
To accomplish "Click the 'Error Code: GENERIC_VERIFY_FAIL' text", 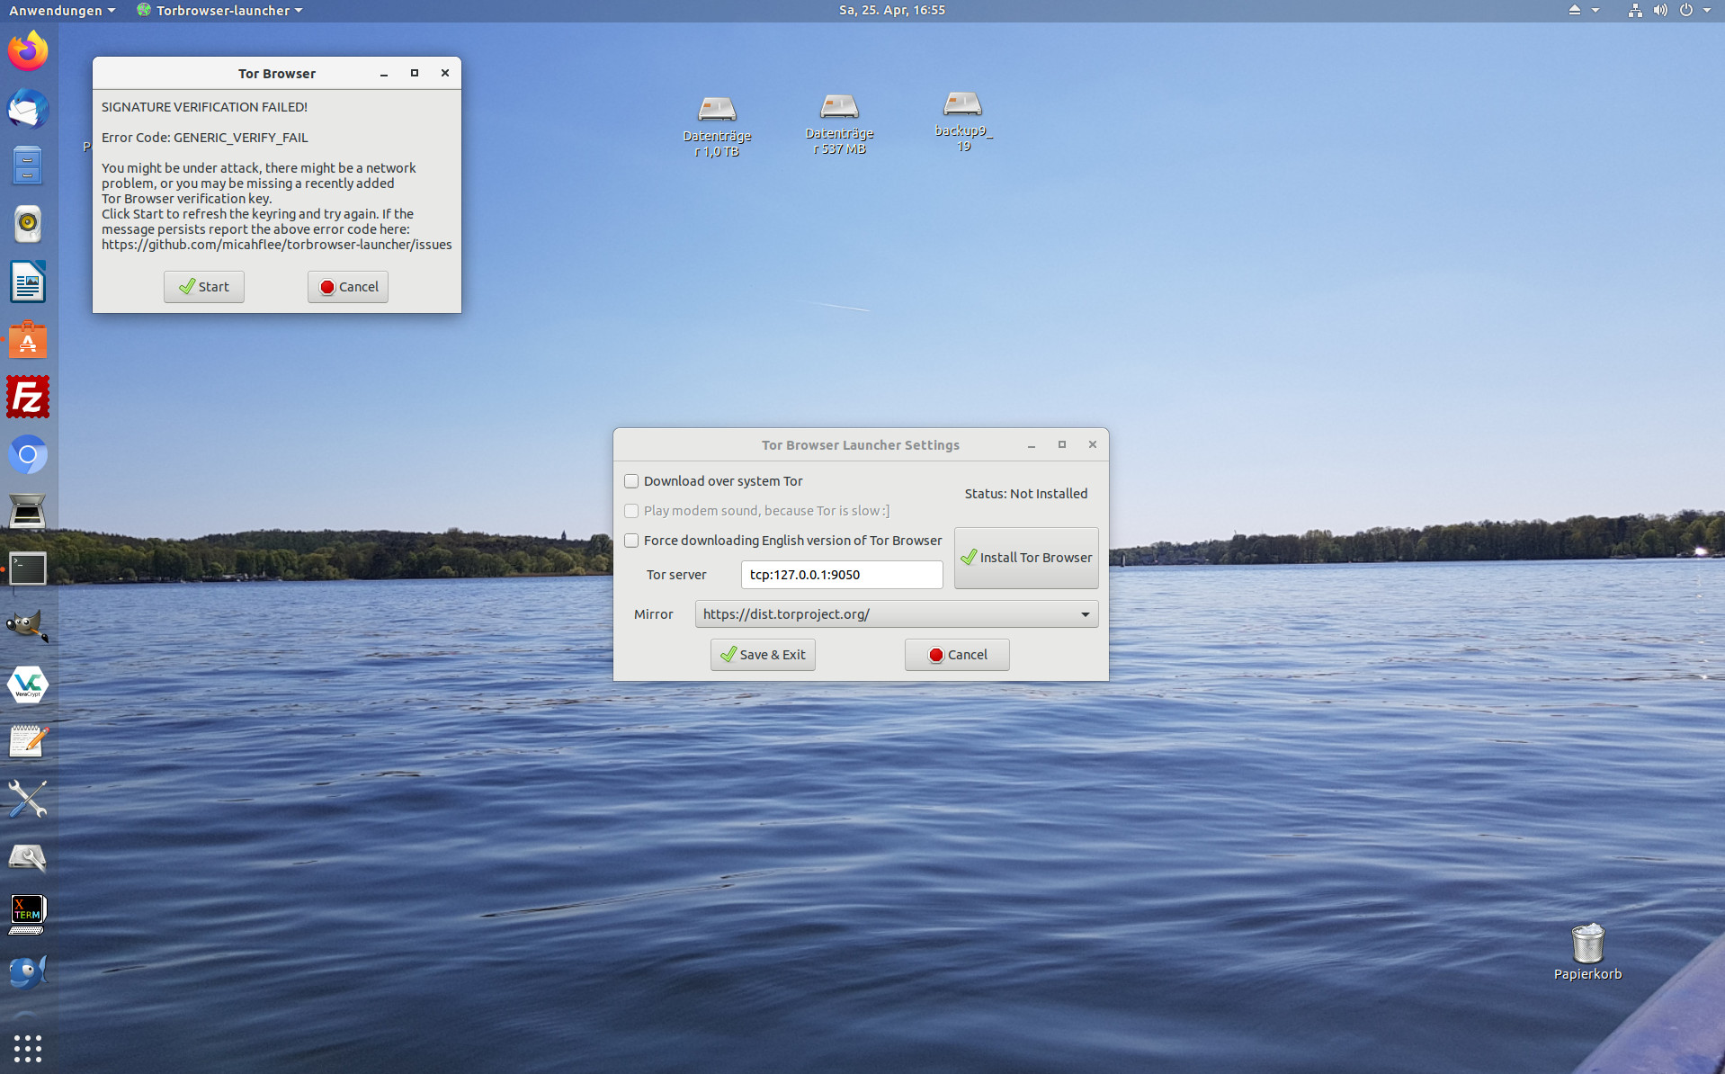I will click(x=204, y=138).
